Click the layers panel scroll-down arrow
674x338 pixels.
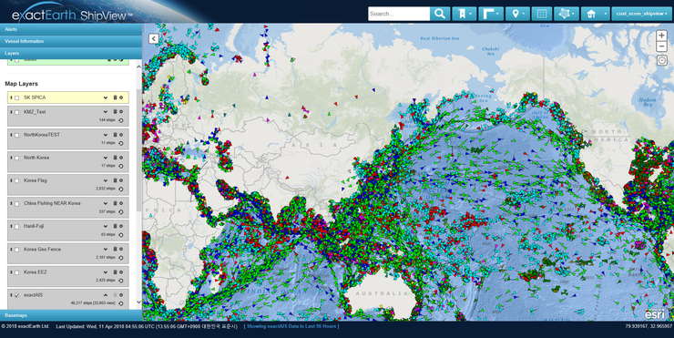[138, 302]
